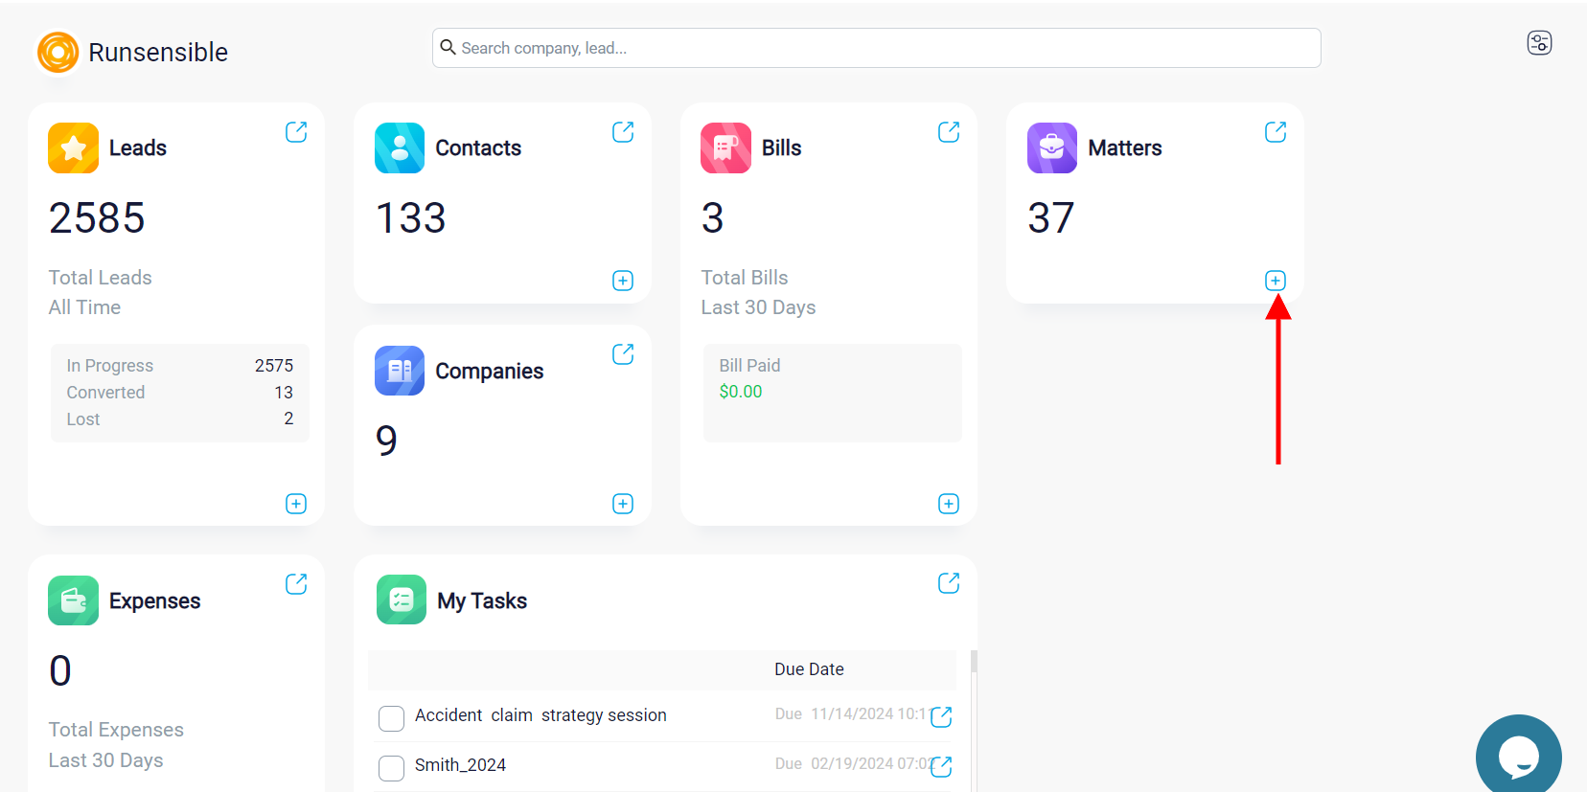
Task: Click the yellow Leads star icon
Action: [73, 147]
